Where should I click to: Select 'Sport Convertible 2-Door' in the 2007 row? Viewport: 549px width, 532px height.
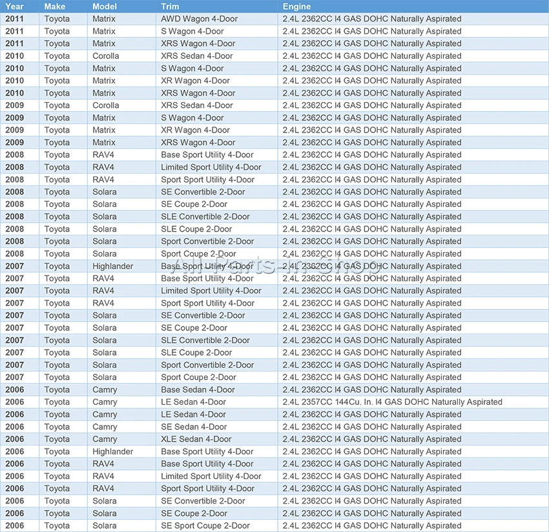207,365
